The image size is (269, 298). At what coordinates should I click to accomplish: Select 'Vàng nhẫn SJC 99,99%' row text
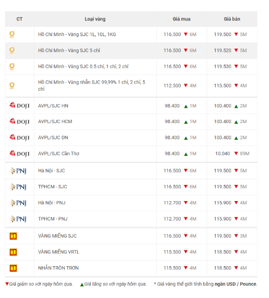point(91,86)
